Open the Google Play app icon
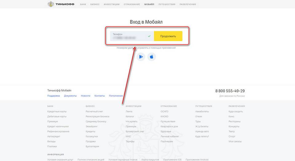 [141, 57]
